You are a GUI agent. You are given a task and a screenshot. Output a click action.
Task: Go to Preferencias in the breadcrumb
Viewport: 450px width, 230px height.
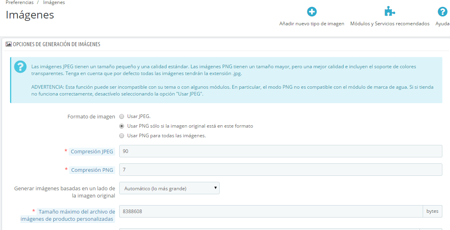tap(20, 2)
